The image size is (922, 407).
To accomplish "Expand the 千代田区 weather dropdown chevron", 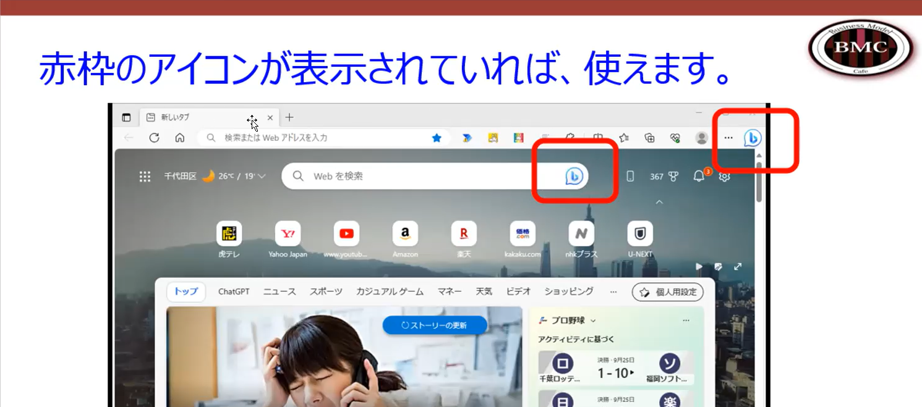I will point(262,177).
